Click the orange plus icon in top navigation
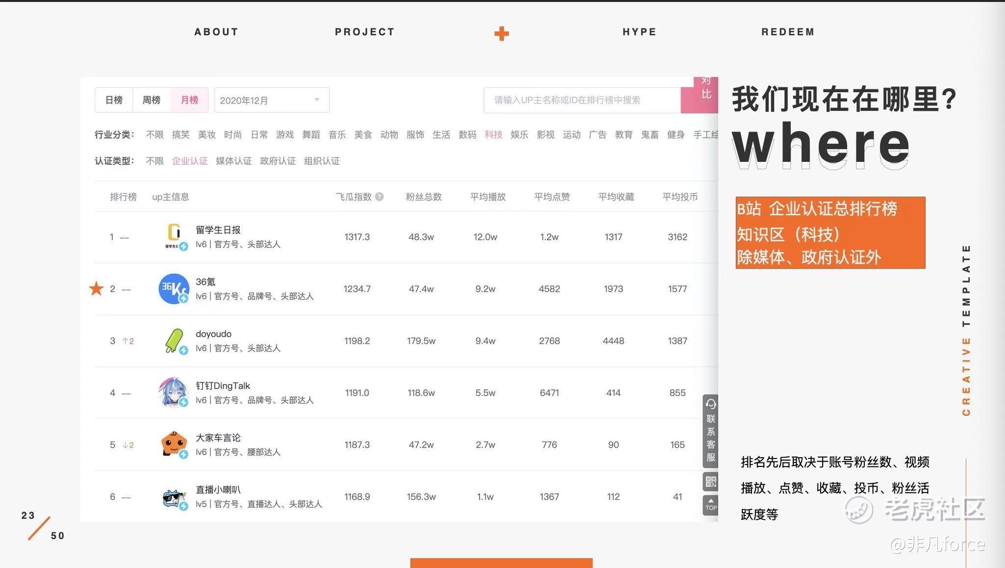This screenshot has height=568, width=1005. tap(501, 33)
